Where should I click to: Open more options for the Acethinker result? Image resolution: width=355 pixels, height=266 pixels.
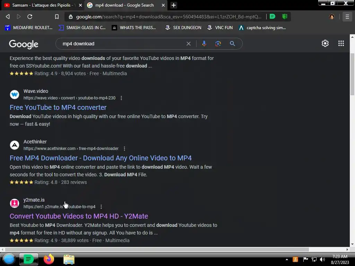click(x=124, y=149)
